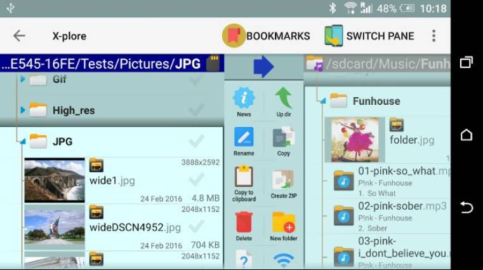The width and height of the screenshot is (483, 270).
Task: Open the Bookmarks button
Action: [267, 36]
